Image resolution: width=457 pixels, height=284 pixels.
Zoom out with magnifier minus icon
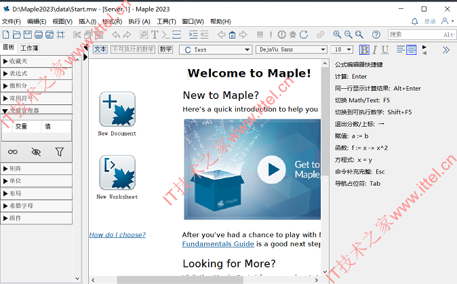pos(349,35)
